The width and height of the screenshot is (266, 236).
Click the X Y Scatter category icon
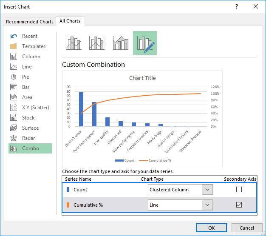[14, 108]
